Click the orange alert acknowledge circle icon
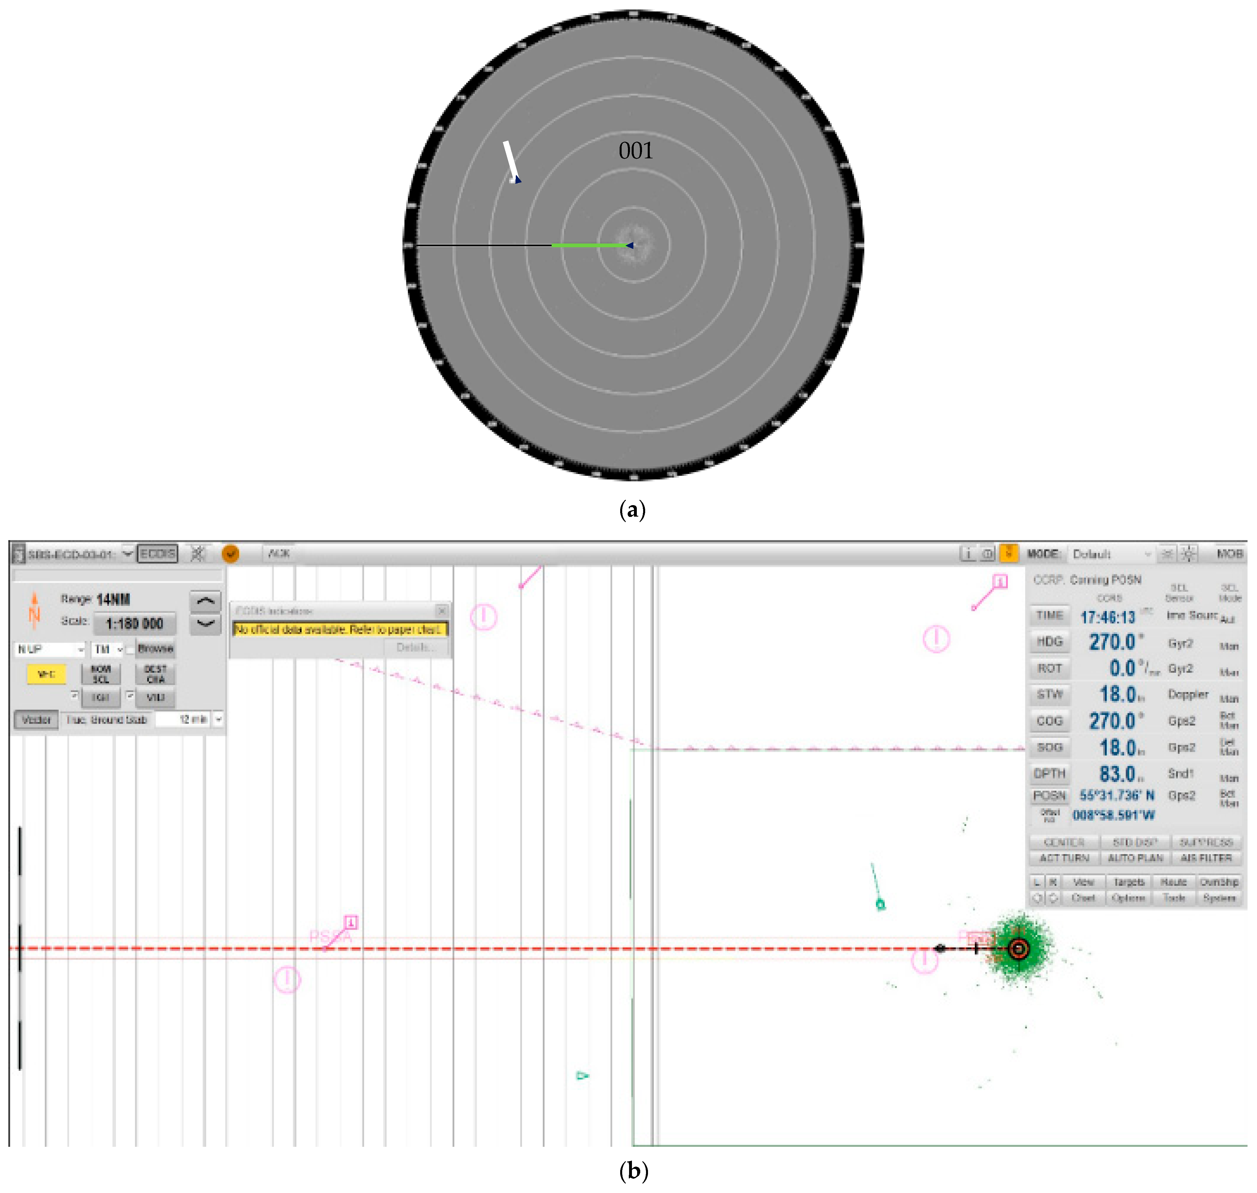The image size is (1257, 1193). coord(230,554)
